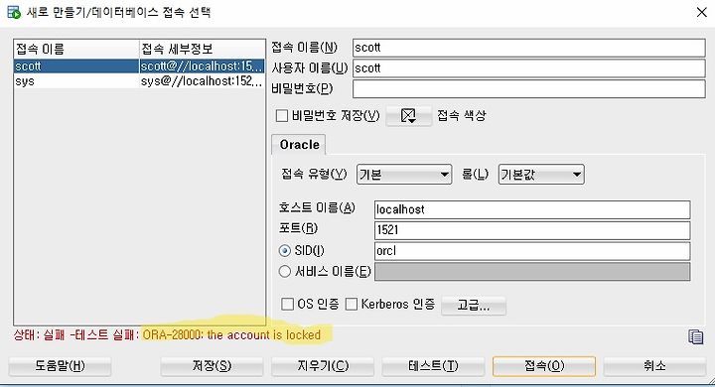Image resolution: width=715 pixels, height=387 pixels.
Task: Open the 고급... advanced settings button
Action: point(474,305)
